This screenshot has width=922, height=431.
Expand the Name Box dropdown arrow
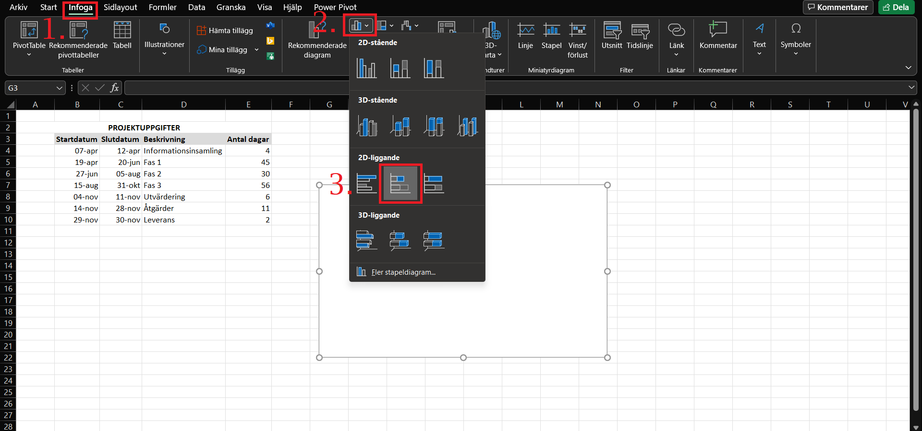(x=59, y=88)
